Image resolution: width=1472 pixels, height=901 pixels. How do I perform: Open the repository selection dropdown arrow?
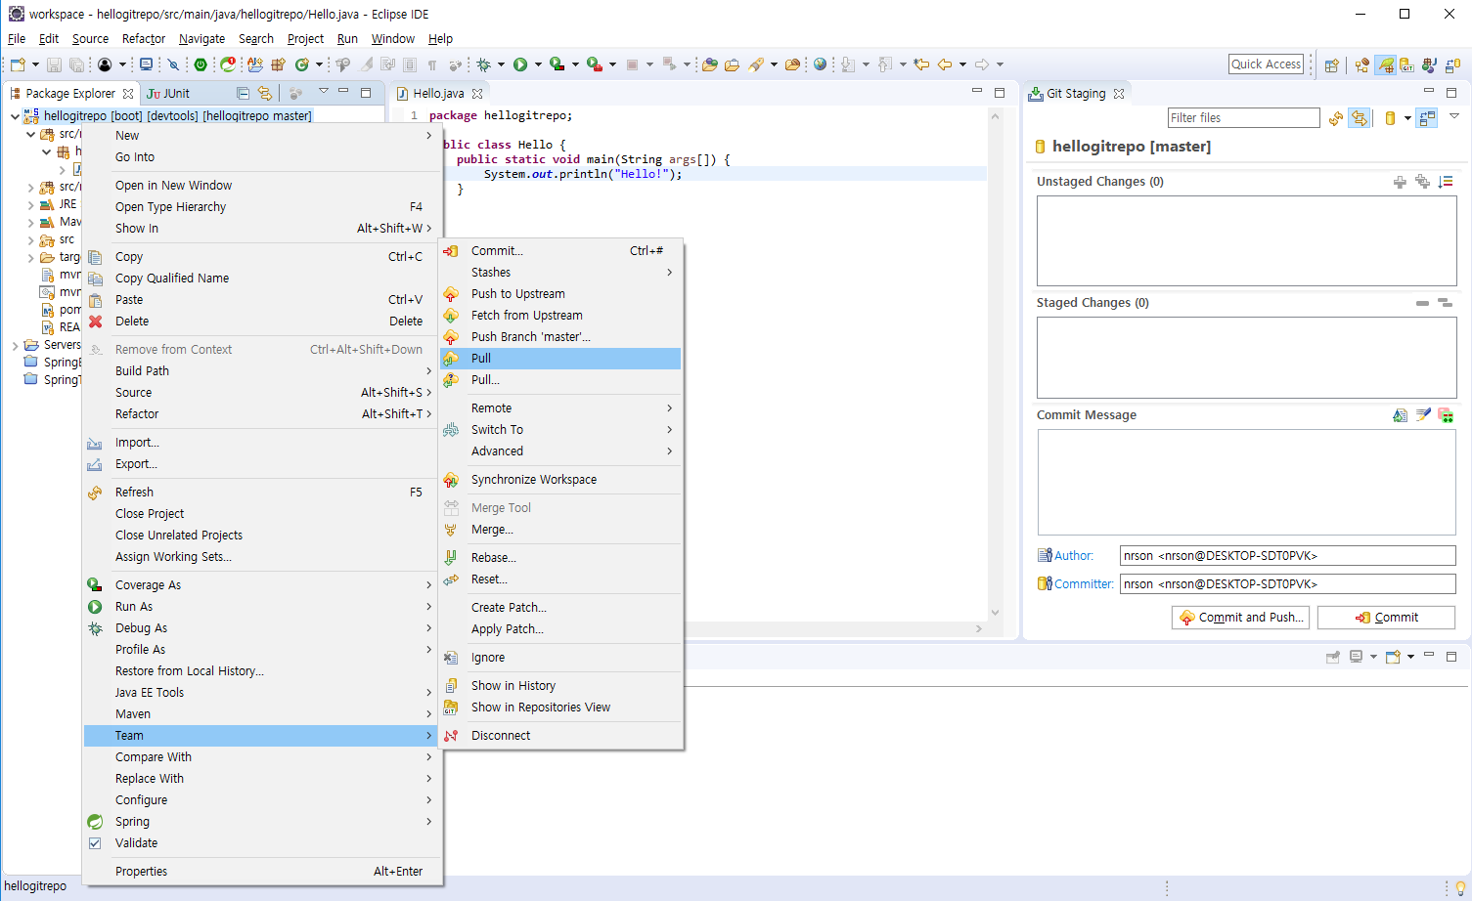click(1407, 118)
